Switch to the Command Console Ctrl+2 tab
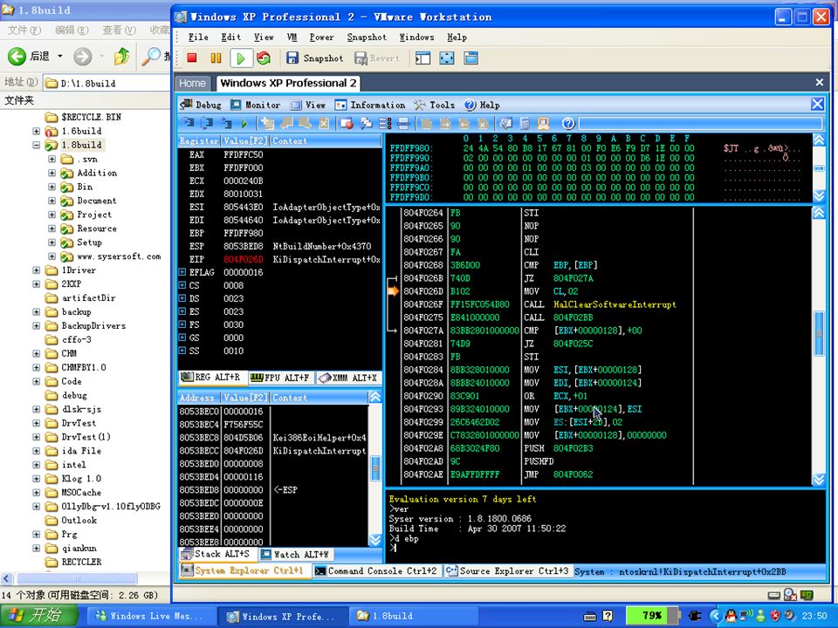Image resolution: width=838 pixels, height=628 pixels. click(x=375, y=570)
